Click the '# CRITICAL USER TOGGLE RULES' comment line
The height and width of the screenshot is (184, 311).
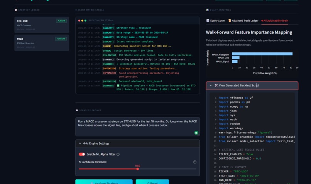pos(242,150)
